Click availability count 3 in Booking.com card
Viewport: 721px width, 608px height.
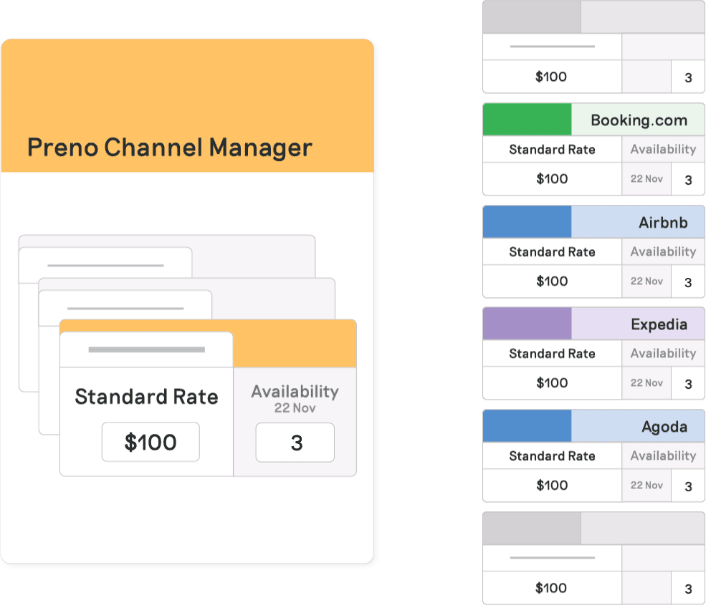coord(688,180)
